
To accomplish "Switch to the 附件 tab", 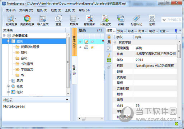I will click(x=143, y=31).
